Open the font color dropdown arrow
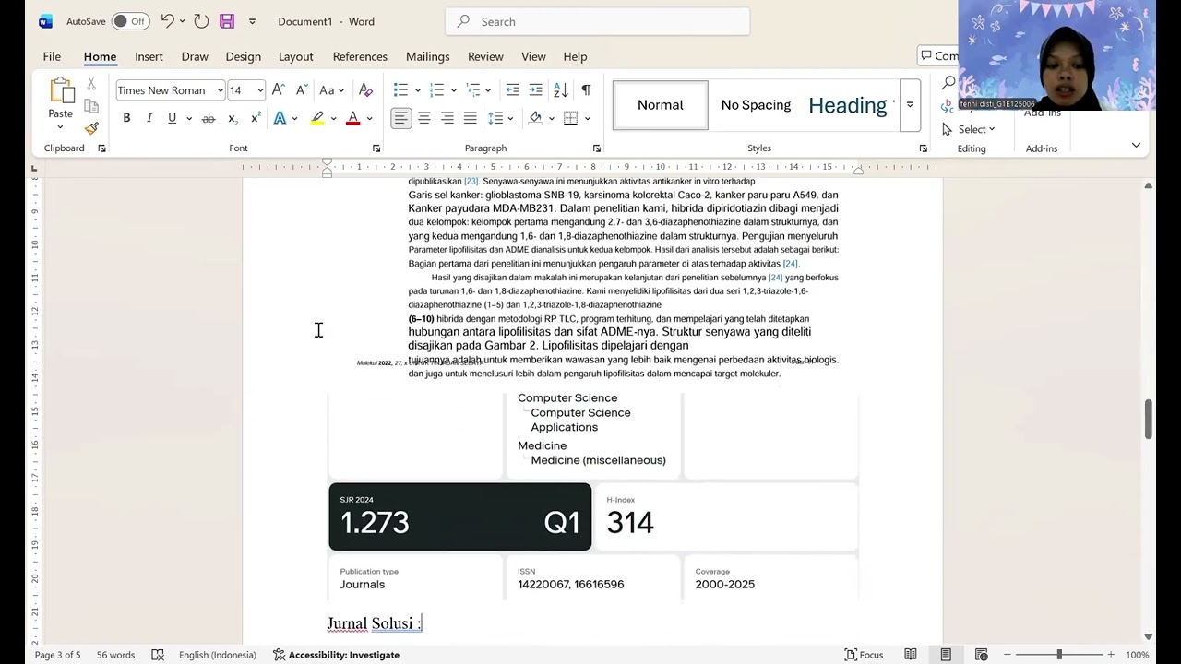The height and width of the screenshot is (664, 1181). click(x=370, y=118)
